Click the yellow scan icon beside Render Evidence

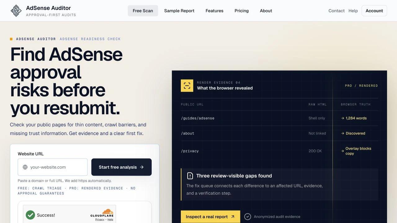point(187,86)
